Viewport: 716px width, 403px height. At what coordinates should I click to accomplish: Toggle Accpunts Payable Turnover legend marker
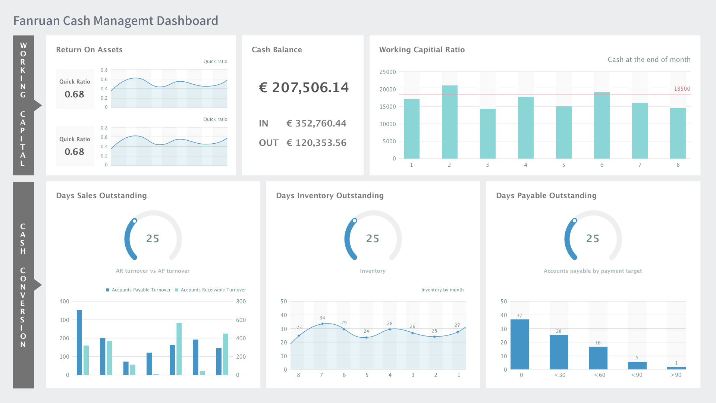pos(108,290)
